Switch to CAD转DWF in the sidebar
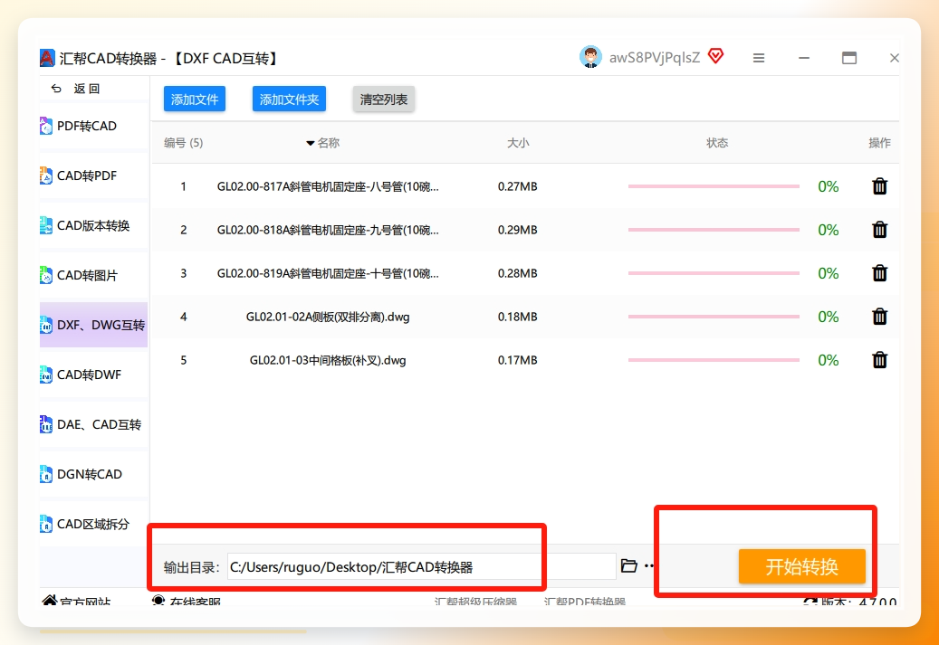The image size is (939, 645). tap(93, 375)
